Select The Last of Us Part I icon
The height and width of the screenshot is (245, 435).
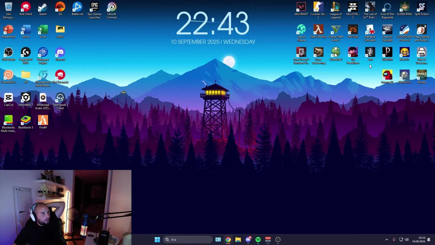370,11
